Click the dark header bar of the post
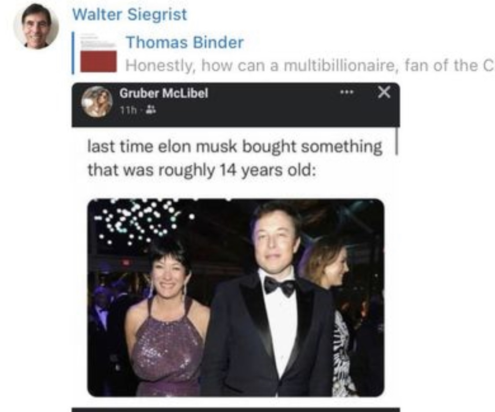Viewport: 495px width, 412px height. [x=236, y=105]
